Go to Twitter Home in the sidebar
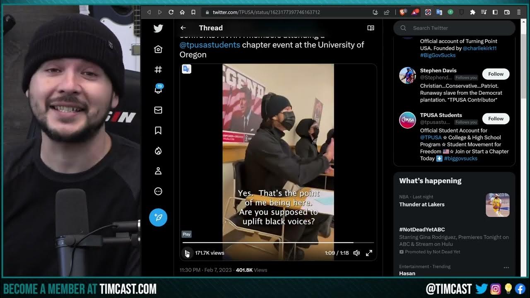Image resolution: width=530 pixels, height=298 pixels. point(158,49)
